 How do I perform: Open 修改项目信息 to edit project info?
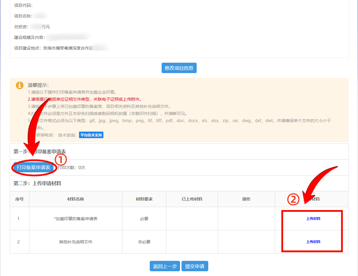tap(179, 68)
